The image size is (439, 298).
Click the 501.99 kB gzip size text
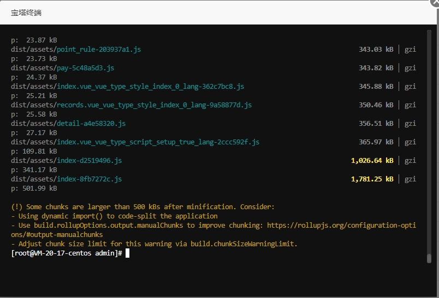(x=34, y=188)
